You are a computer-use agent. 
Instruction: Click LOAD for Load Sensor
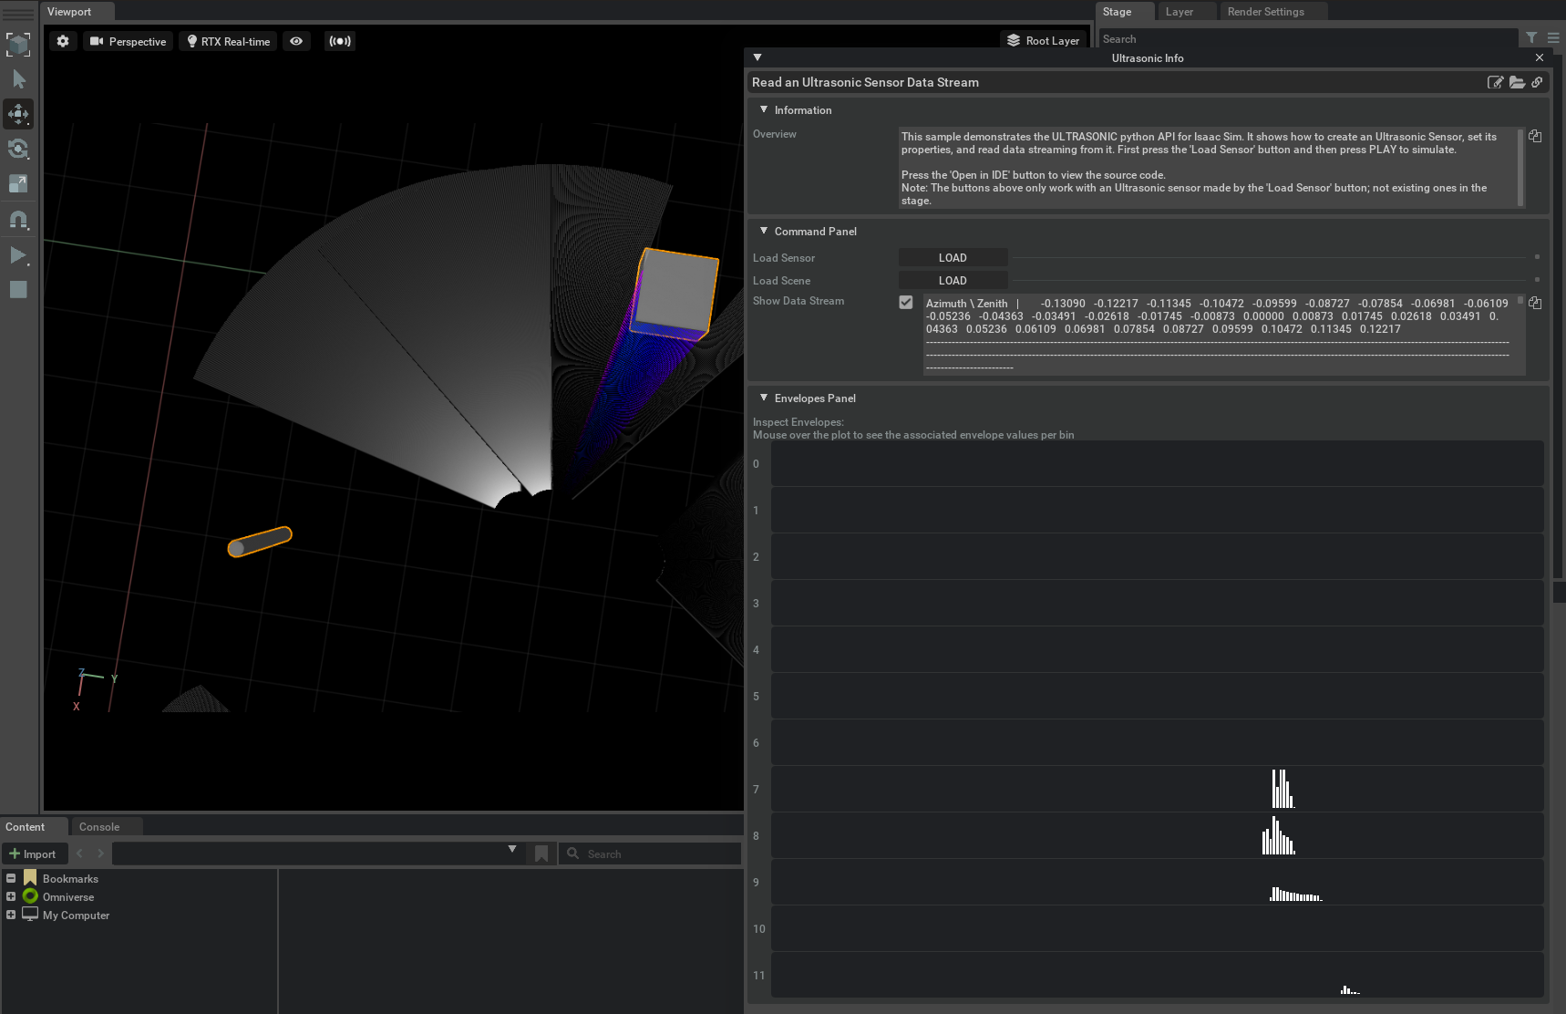pyautogui.click(x=953, y=258)
